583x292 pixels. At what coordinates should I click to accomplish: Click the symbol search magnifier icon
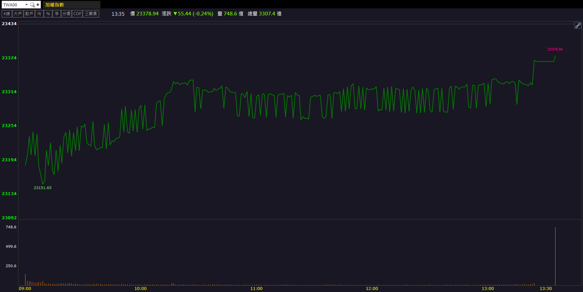(x=32, y=5)
